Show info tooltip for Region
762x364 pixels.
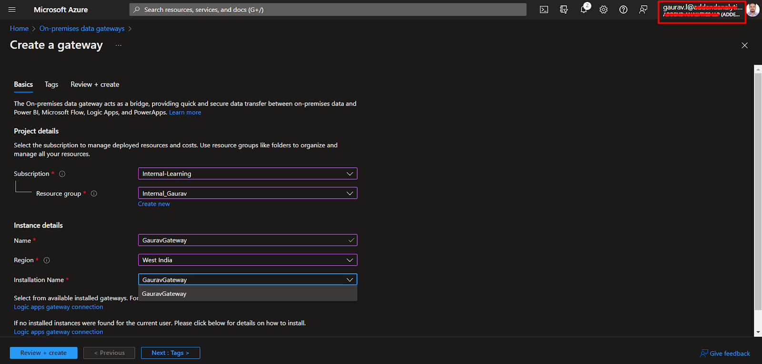[47, 260]
